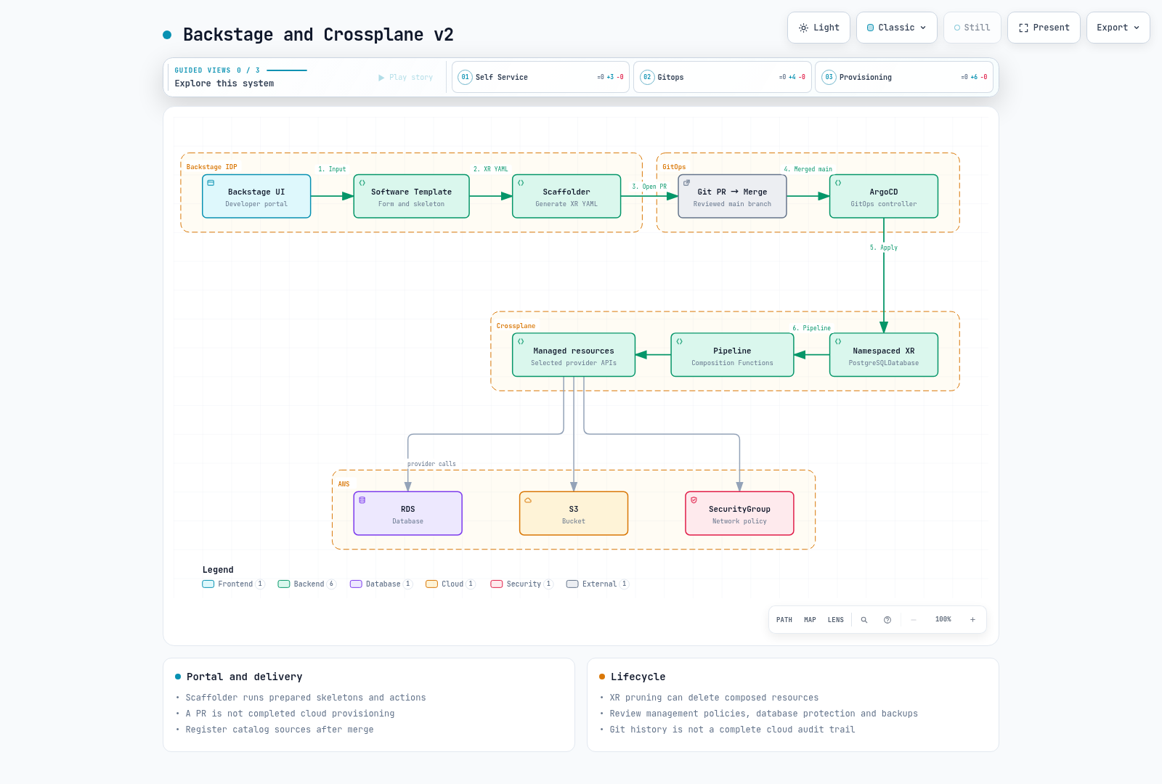The image size is (1162, 784).
Task: Toggle Security legend filter
Action: (522, 584)
